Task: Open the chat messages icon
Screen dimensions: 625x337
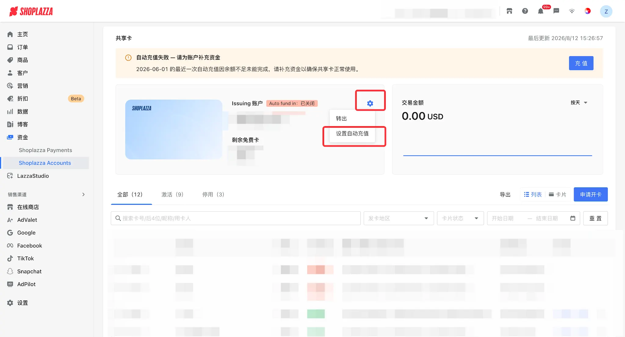Action: tap(556, 11)
